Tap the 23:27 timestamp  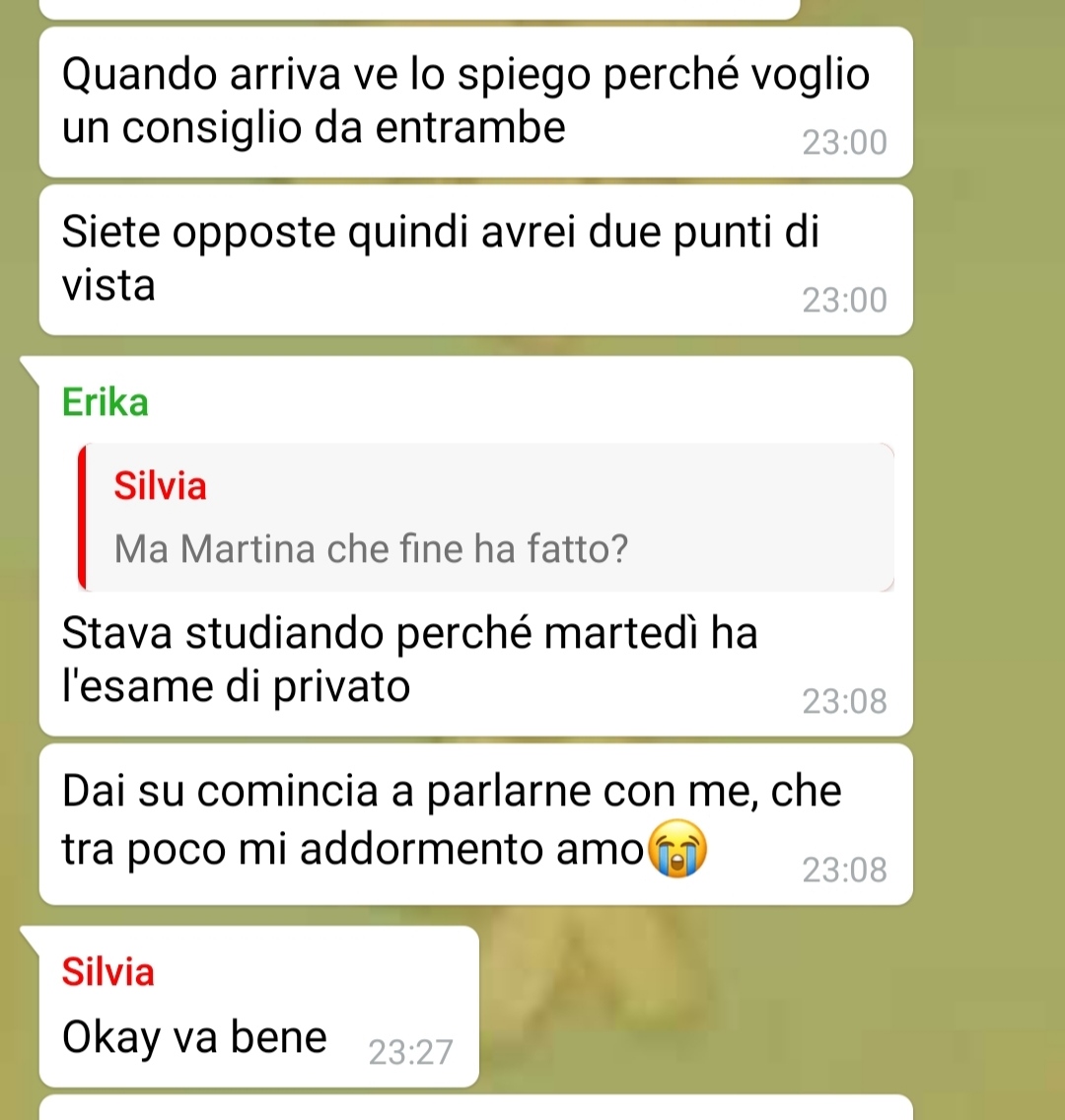pyautogui.click(x=410, y=1052)
